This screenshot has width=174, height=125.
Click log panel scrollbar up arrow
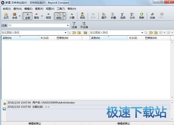(172, 102)
